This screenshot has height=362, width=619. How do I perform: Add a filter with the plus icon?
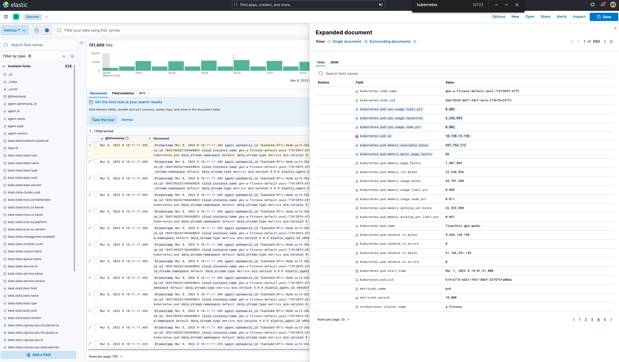pyautogui.click(x=47, y=30)
